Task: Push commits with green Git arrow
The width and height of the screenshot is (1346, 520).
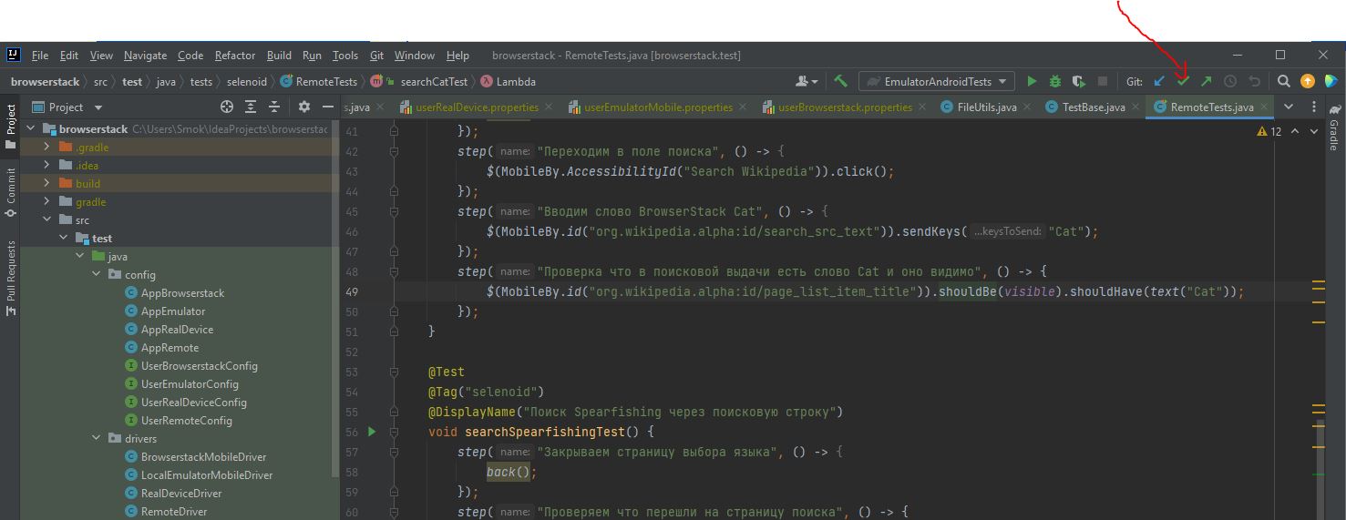Action: [1207, 81]
